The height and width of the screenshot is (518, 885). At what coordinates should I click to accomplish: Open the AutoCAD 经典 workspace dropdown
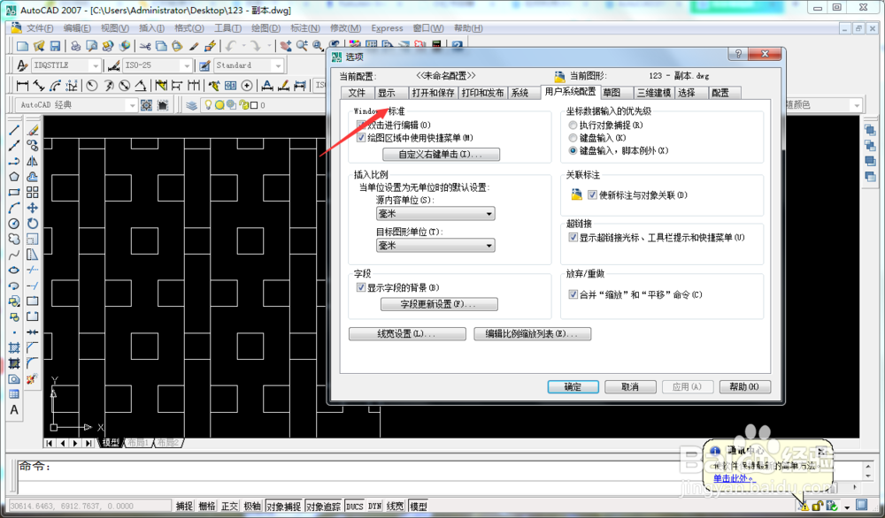coord(77,105)
